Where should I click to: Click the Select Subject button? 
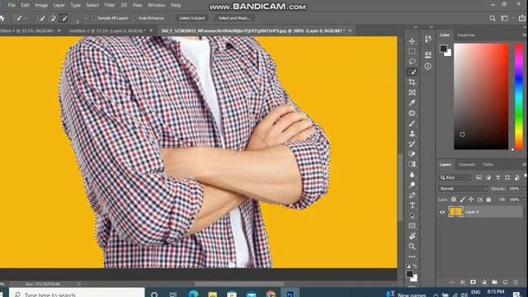tap(191, 18)
